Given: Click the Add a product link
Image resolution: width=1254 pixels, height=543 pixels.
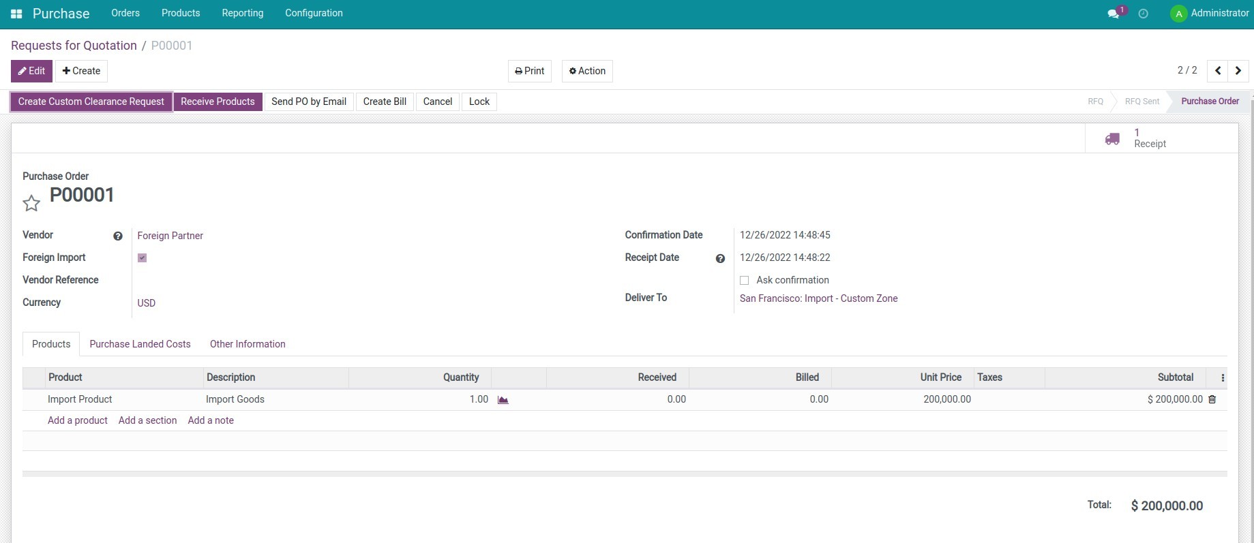Looking at the screenshot, I should [78, 420].
